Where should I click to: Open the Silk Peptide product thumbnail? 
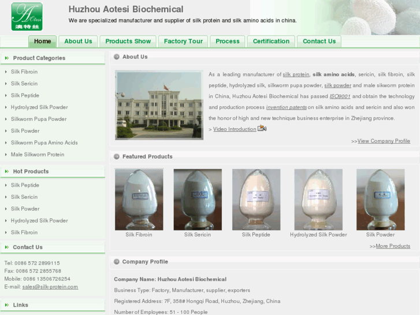pos(257,199)
